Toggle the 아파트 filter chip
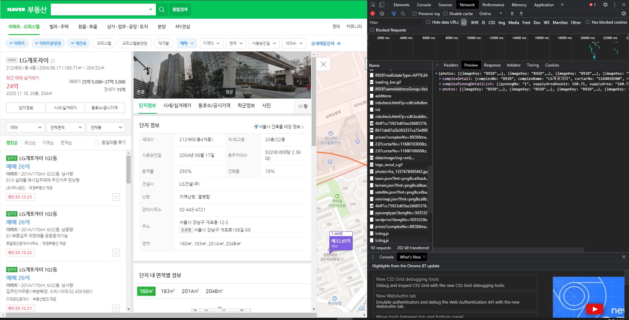 pos(17,43)
